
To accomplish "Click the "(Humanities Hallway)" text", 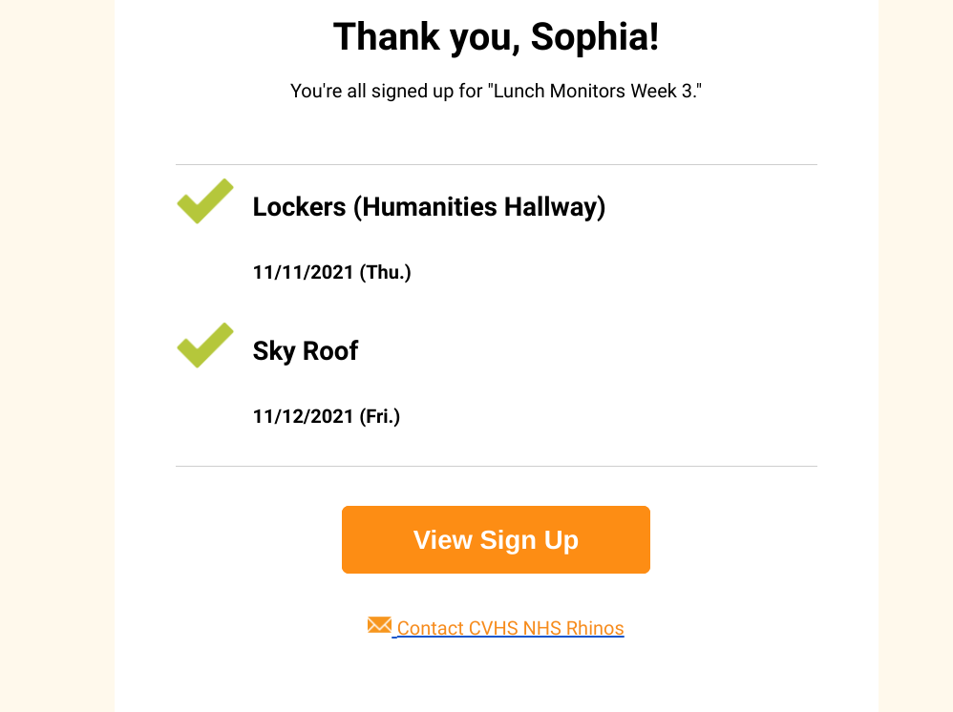I will pos(479,207).
